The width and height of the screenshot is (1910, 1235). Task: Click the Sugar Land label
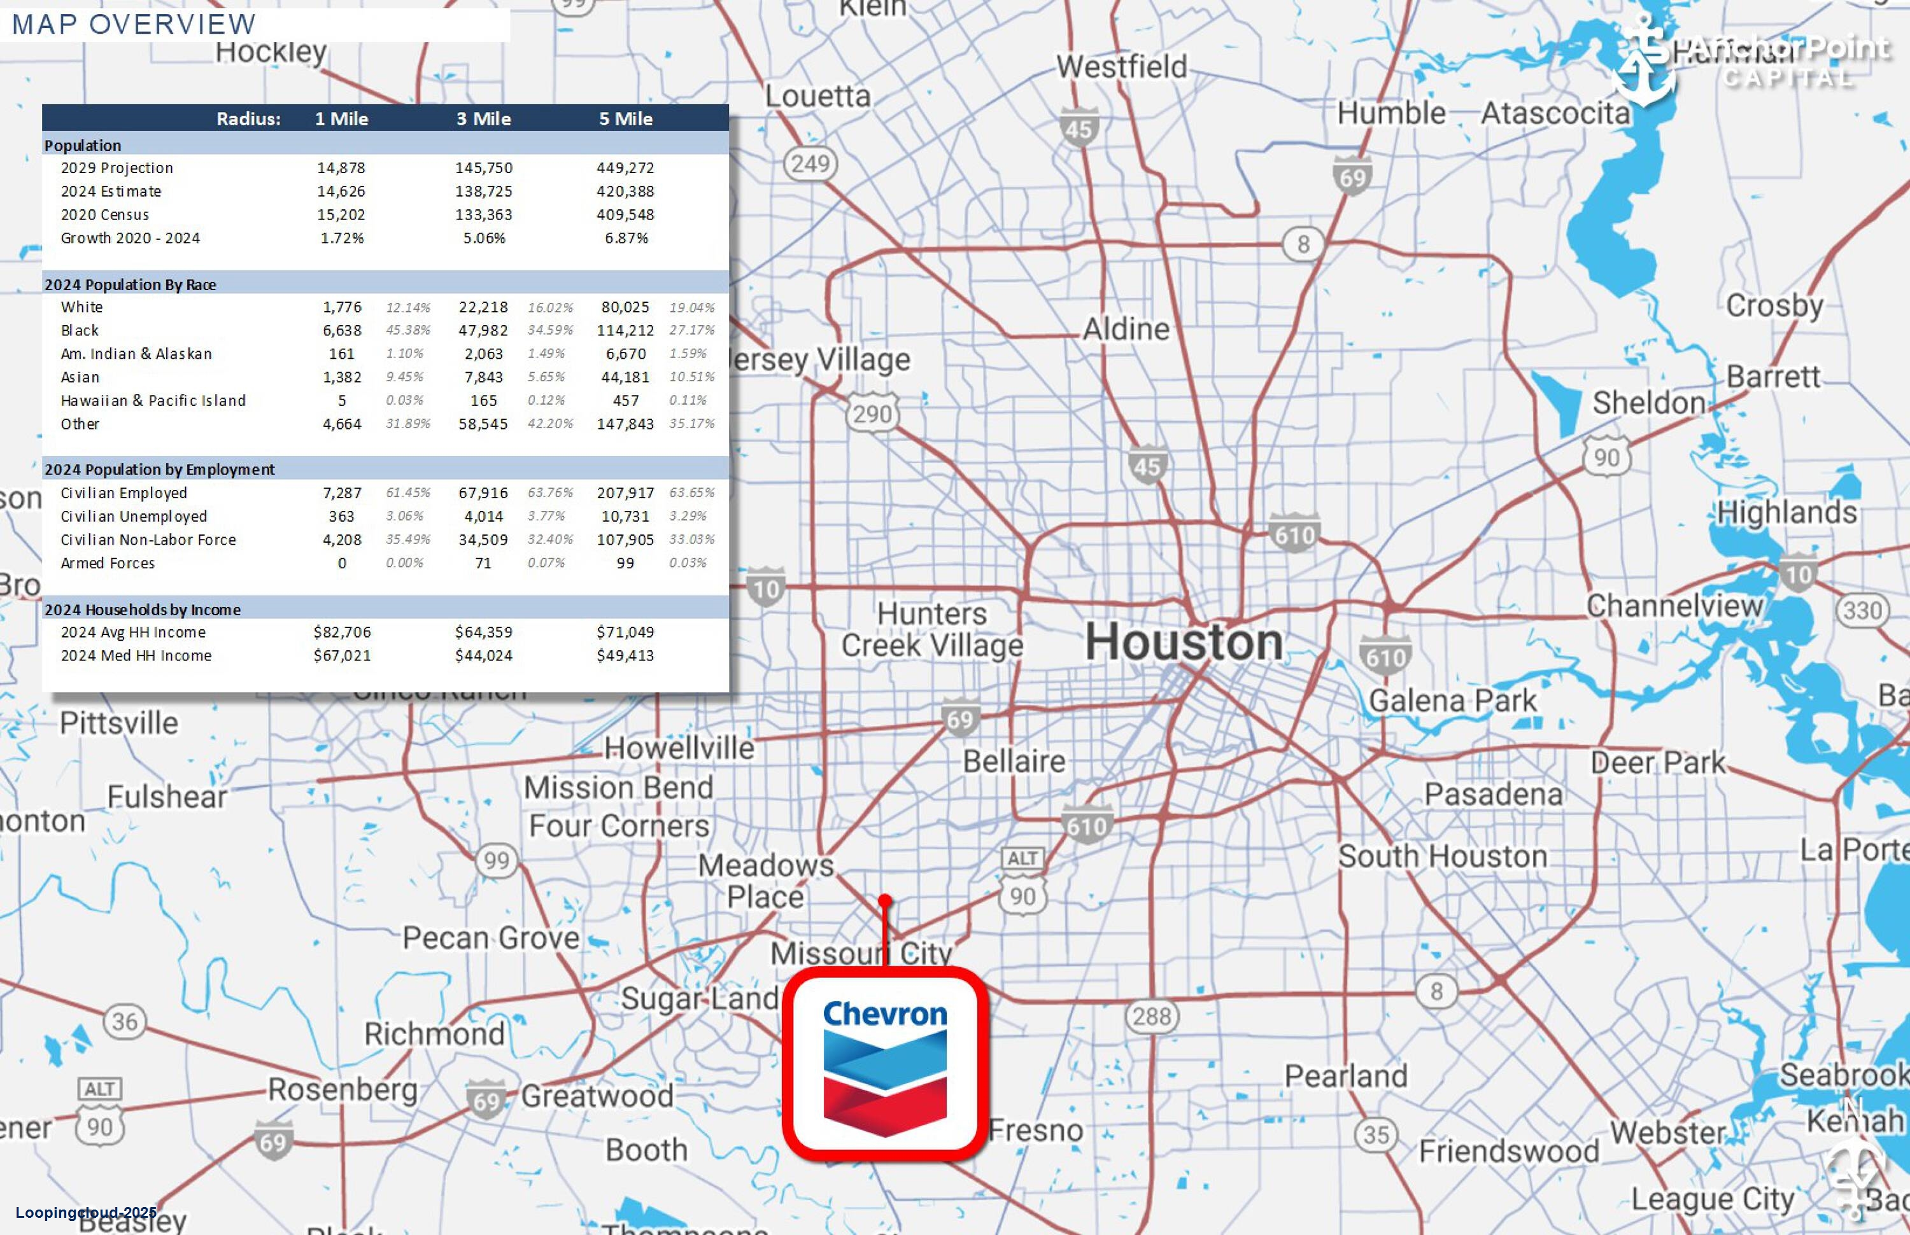(x=700, y=998)
